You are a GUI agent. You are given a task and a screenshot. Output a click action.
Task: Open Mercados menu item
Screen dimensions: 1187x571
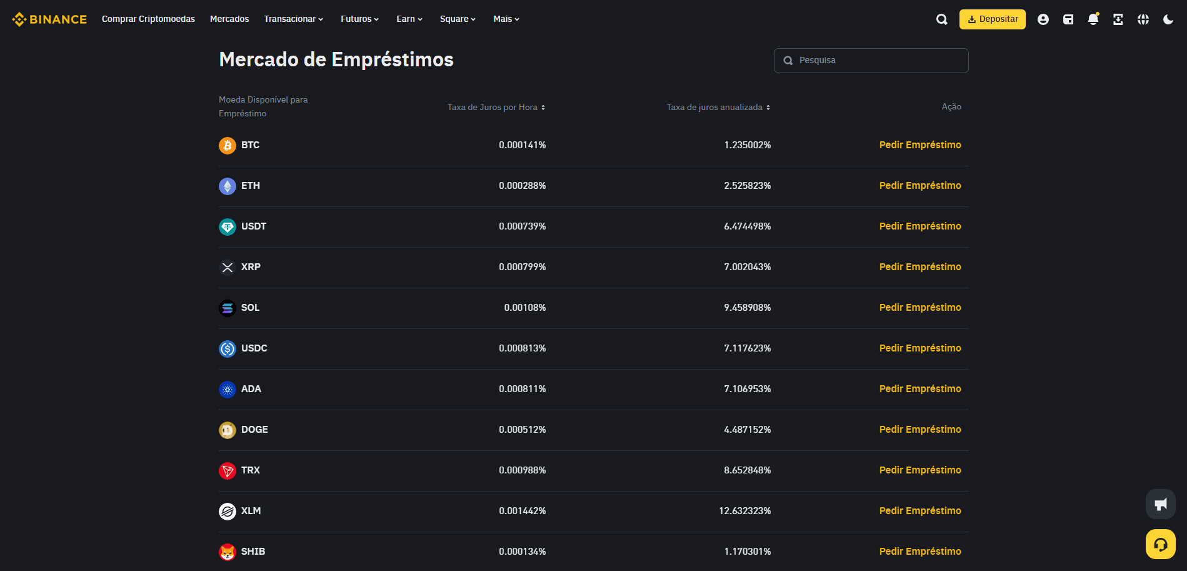[x=229, y=19]
